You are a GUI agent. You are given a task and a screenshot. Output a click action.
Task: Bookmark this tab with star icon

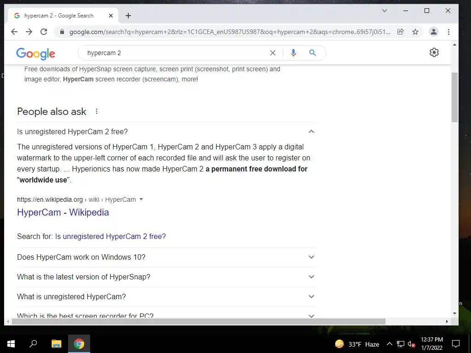(x=415, y=32)
